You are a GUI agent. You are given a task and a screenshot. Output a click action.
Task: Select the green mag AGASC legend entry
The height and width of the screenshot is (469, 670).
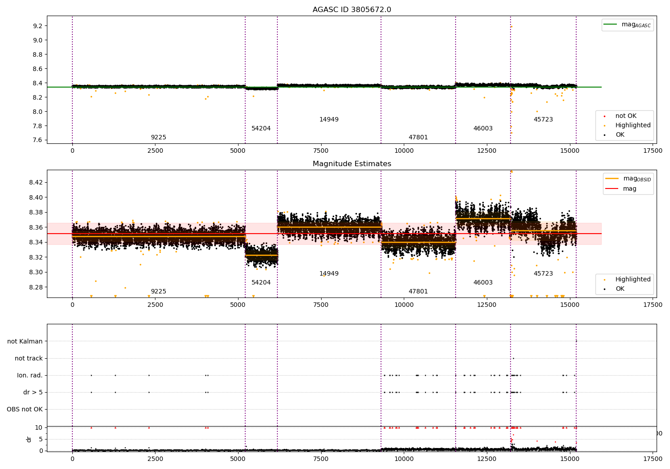click(x=628, y=25)
